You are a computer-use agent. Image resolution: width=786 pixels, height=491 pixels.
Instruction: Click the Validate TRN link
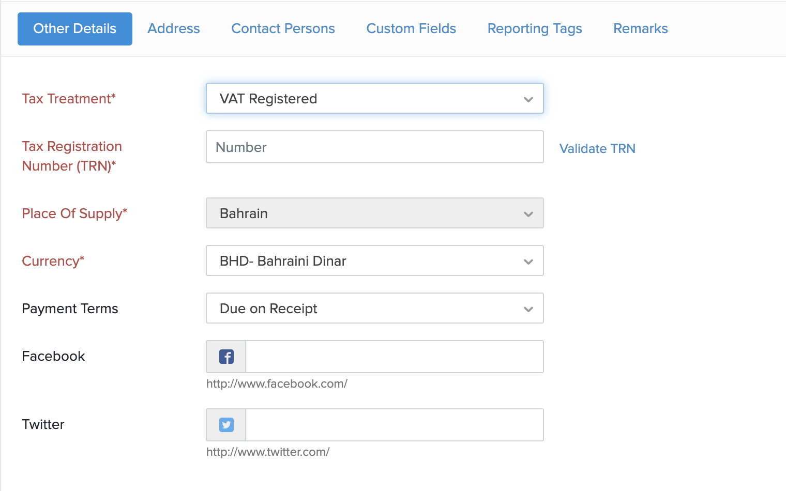[x=597, y=148]
